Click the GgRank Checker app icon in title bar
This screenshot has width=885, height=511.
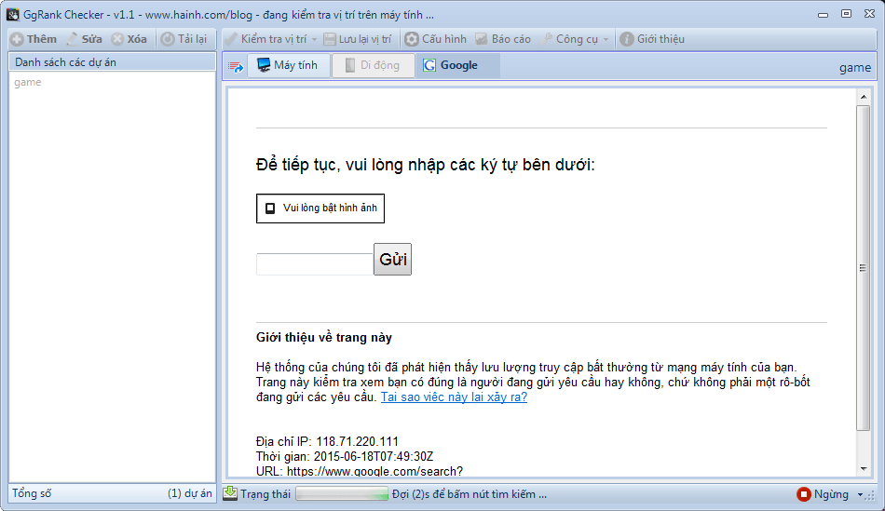tap(13, 15)
